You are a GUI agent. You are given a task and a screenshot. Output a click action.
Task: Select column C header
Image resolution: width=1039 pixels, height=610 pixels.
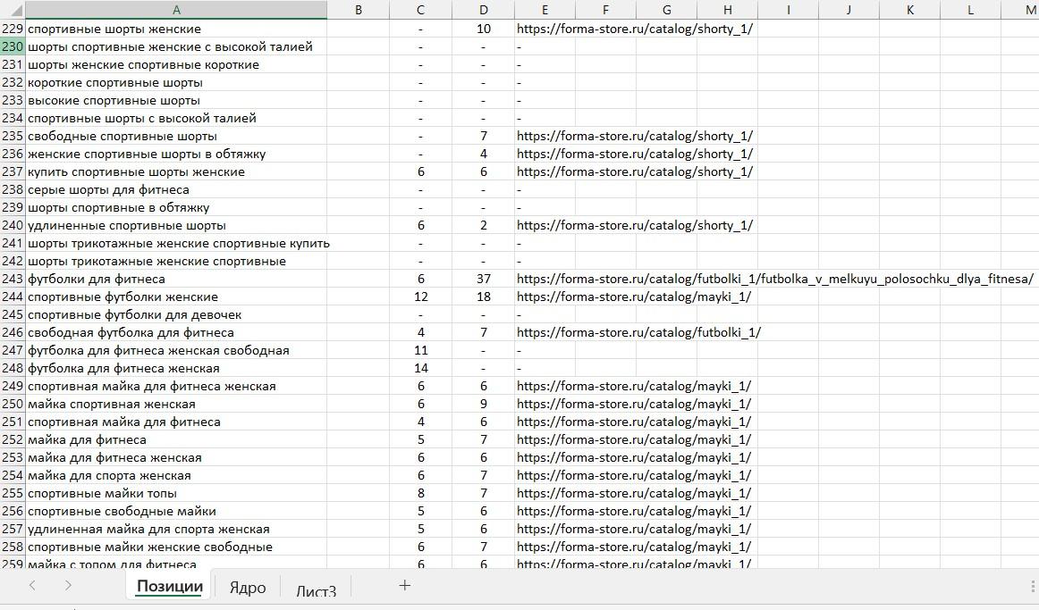[x=420, y=10]
